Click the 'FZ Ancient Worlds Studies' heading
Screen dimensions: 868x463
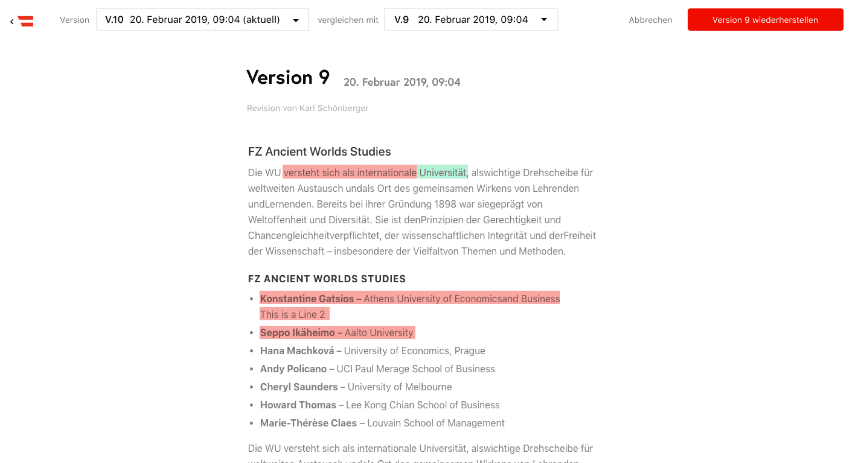click(x=319, y=151)
